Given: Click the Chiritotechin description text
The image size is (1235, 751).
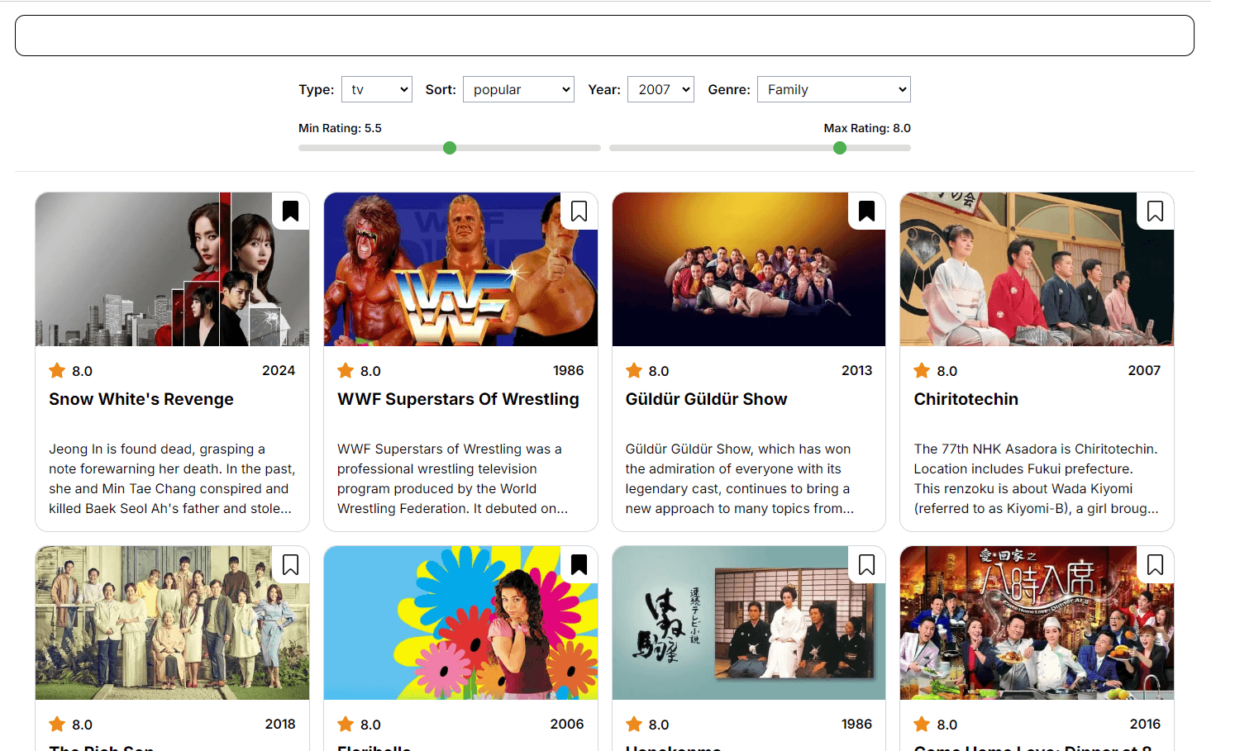Looking at the screenshot, I should click(1036, 478).
